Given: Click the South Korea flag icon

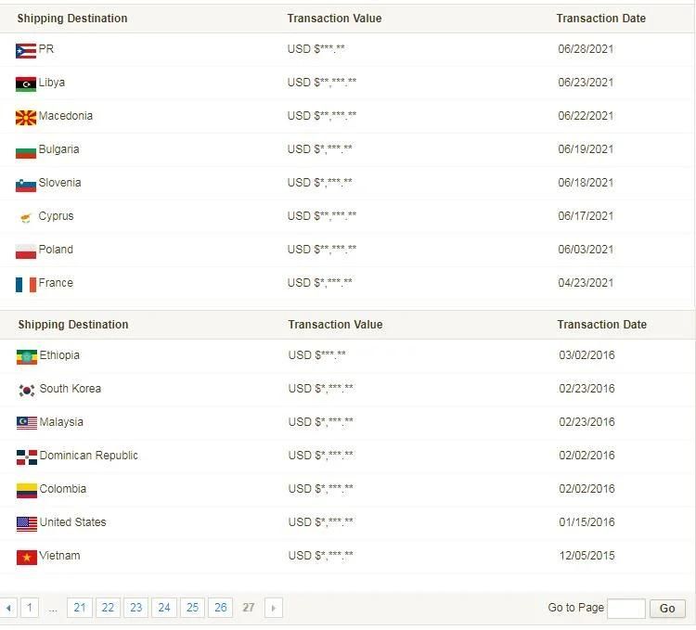Looking at the screenshot, I should tap(27, 391).
